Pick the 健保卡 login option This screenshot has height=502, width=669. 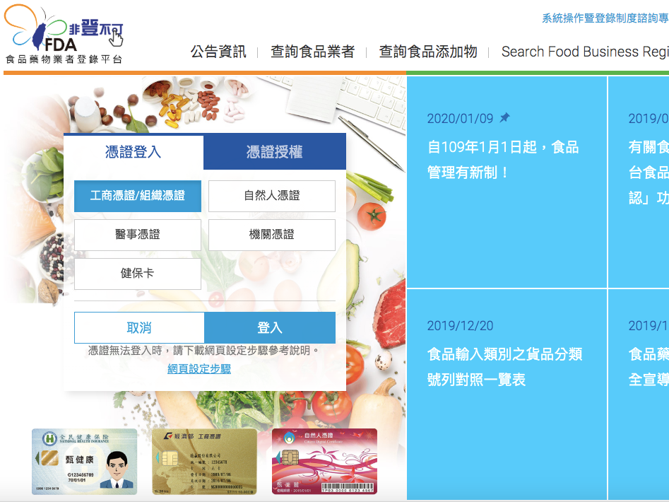pyautogui.click(x=138, y=274)
